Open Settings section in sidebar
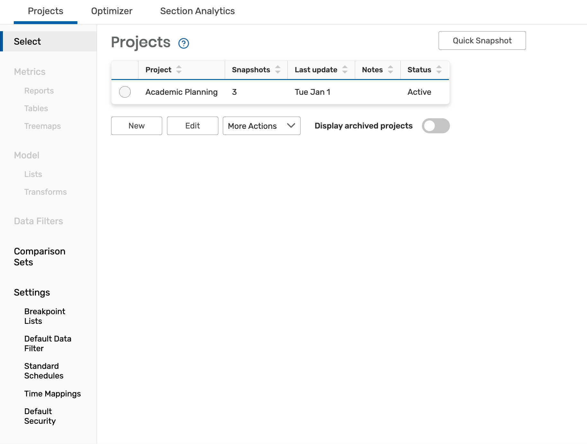This screenshot has width=587, height=444. coord(32,292)
